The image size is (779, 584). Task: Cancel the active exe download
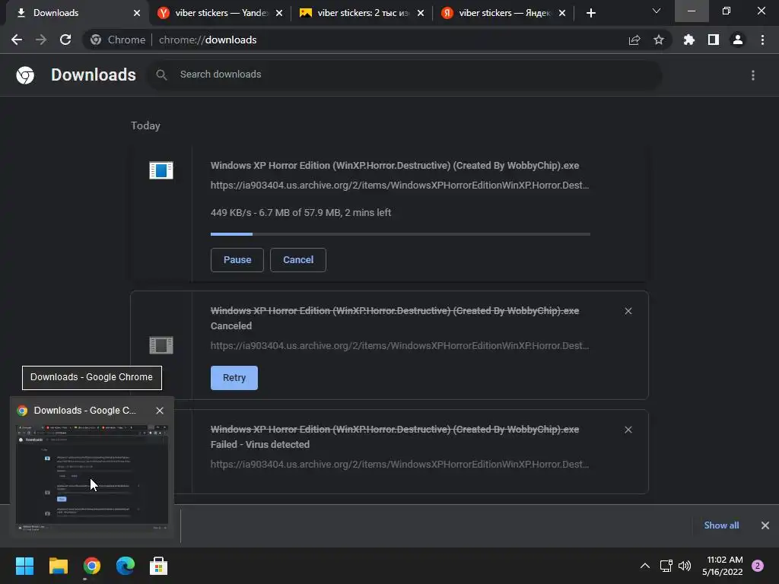[298, 260]
